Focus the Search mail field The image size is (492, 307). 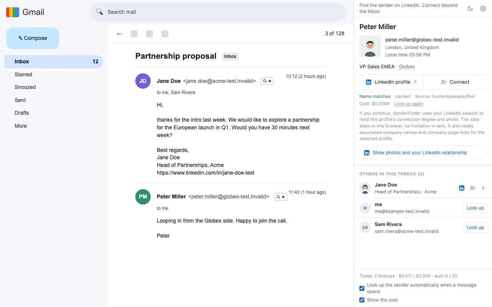[218, 12]
